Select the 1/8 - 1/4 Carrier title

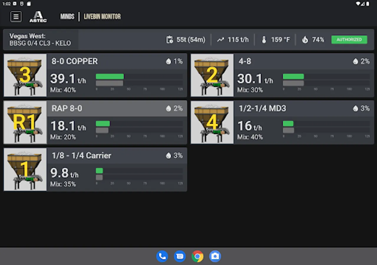82,155
